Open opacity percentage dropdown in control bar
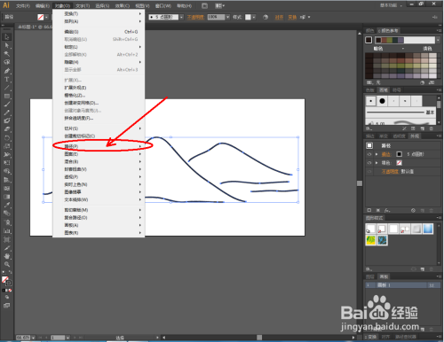This screenshot has height=342, width=444. click(x=227, y=17)
